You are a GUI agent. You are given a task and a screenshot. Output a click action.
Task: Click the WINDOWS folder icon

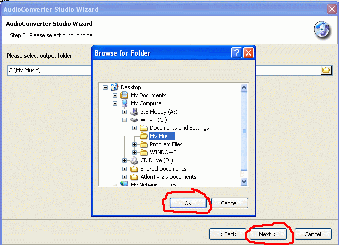click(x=144, y=152)
